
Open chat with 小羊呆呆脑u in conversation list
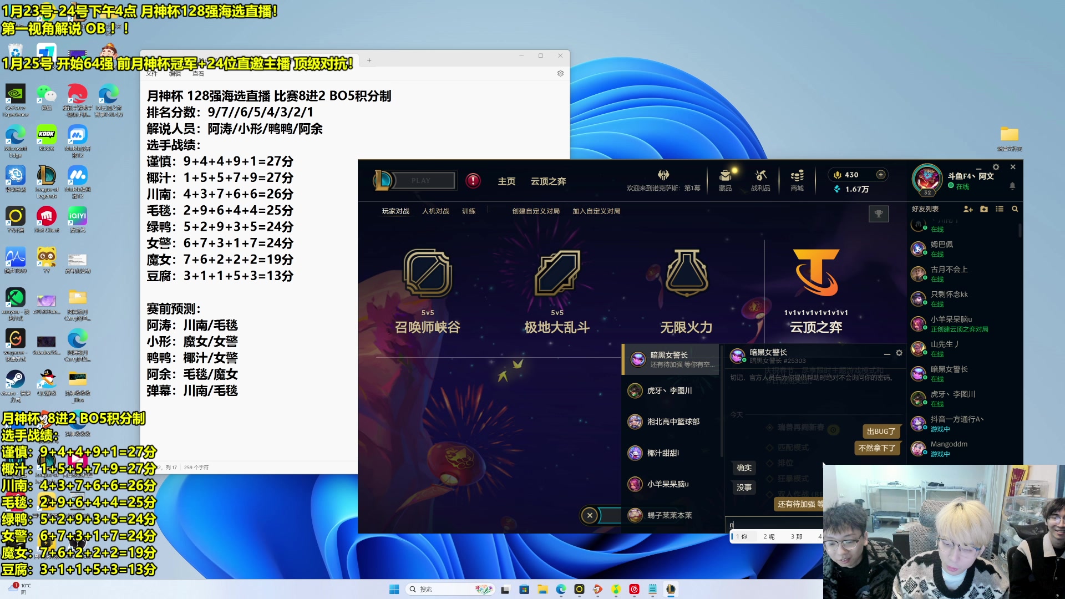(x=671, y=484)
